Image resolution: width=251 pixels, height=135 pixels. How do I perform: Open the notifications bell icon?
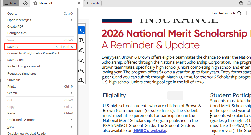click(249, 3)
